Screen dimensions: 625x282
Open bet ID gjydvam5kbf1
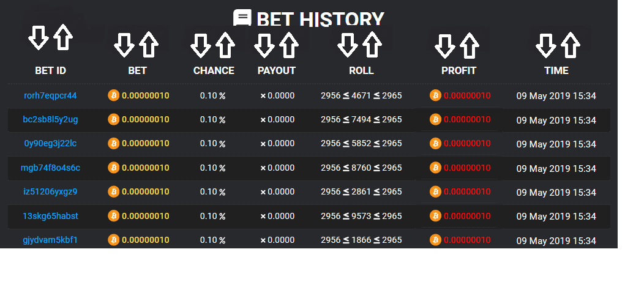[x=50, y=240]
